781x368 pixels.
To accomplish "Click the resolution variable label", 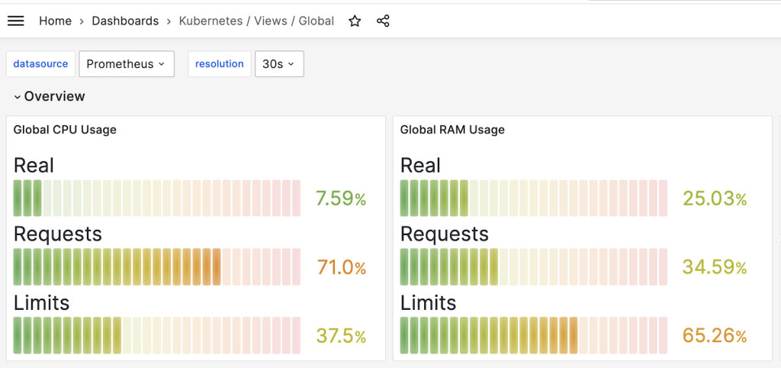I will [219, 64].
